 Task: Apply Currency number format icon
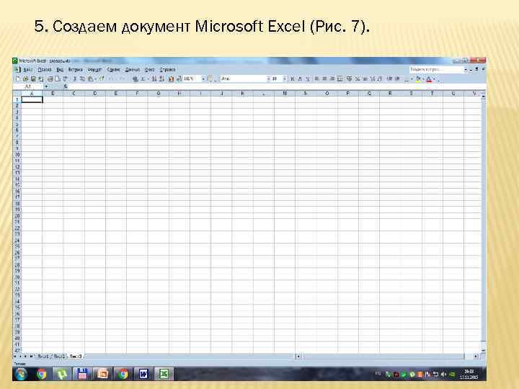tap(349, 79)
